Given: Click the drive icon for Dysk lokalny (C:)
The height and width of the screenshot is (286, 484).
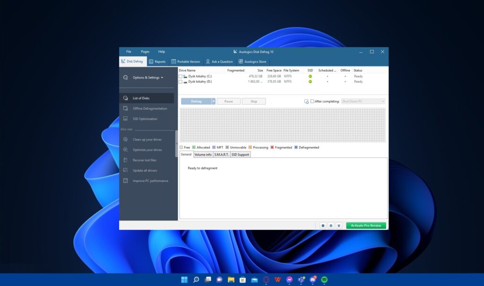Looking at the screenshot, I should pos(185,76).
